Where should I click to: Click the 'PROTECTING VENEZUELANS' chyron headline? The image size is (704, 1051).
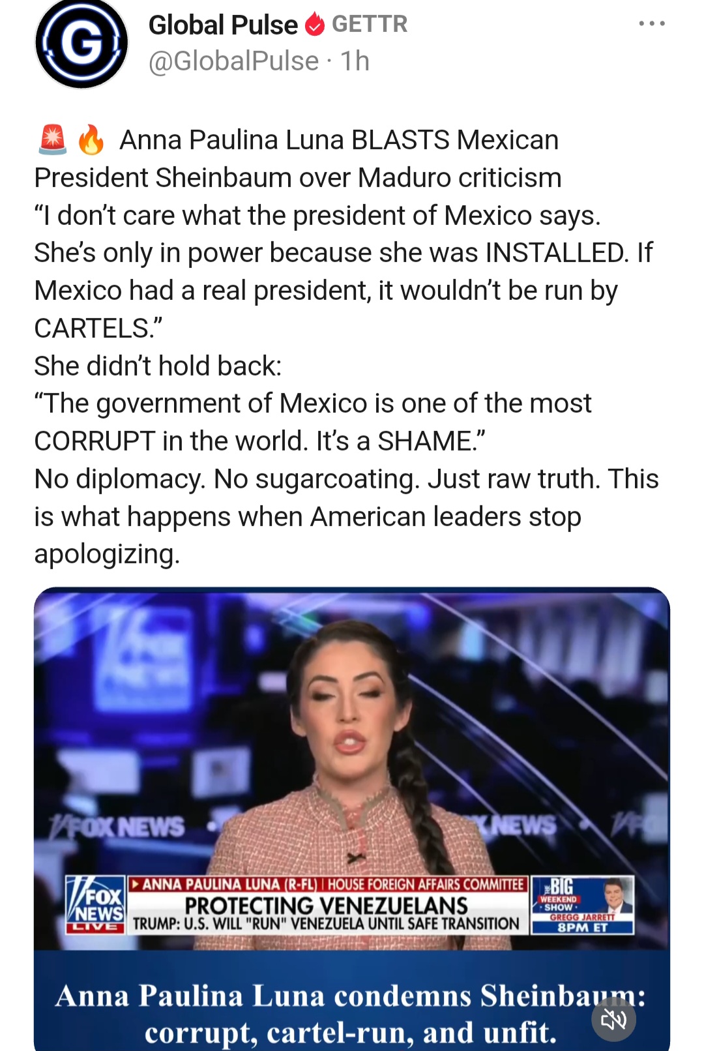click(x=327, y=905)
